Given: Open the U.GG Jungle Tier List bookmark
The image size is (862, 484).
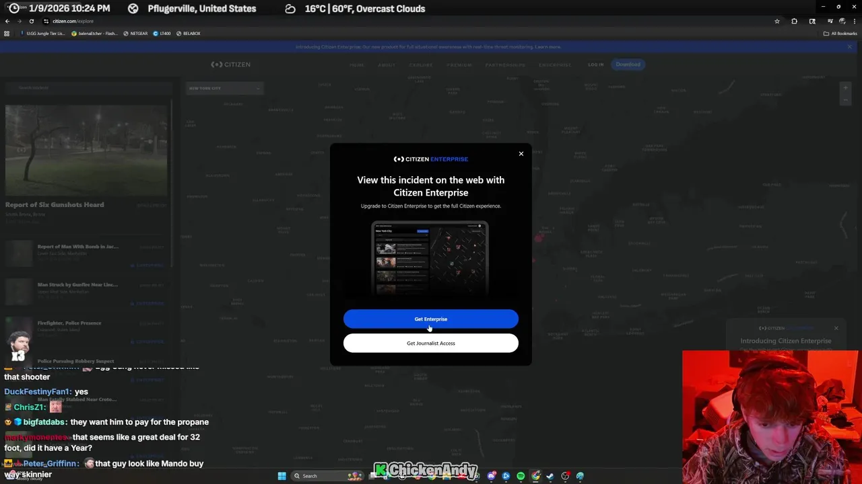Looking at the screenshot, I should [x=43, y=33].
